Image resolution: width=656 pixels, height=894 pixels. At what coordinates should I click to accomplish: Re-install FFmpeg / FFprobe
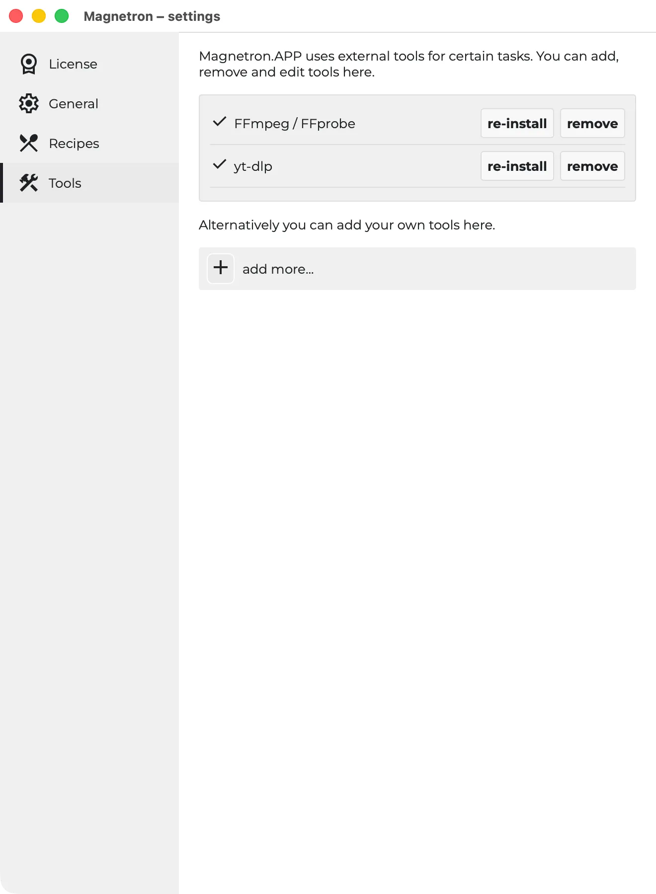point(517,123)
